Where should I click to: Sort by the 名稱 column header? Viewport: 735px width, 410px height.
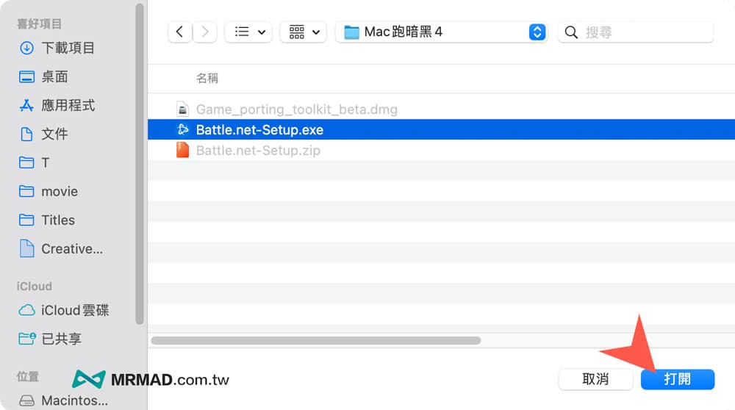point(207,78)
